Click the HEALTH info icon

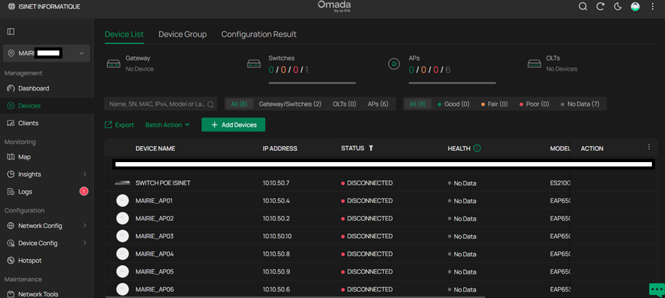click(476, 148)
